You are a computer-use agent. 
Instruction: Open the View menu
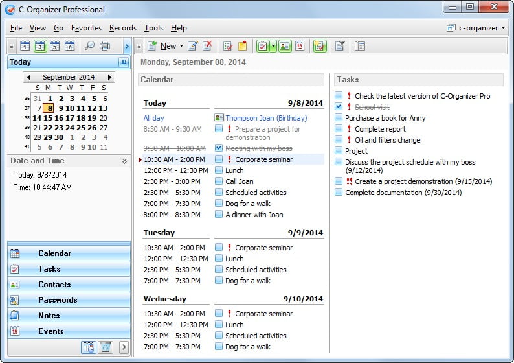pyautogui.click(x=38, y=28)
